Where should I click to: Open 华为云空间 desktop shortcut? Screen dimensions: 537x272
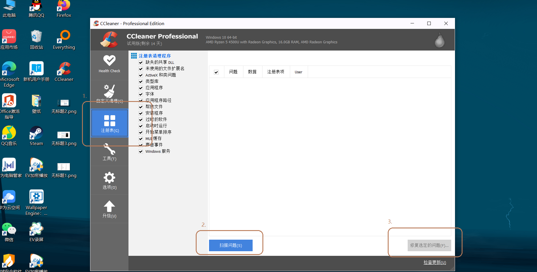[9, 200]
